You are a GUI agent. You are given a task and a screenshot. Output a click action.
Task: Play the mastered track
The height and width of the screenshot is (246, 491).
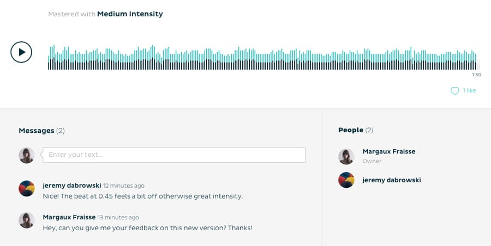click(x=21, y=52)
